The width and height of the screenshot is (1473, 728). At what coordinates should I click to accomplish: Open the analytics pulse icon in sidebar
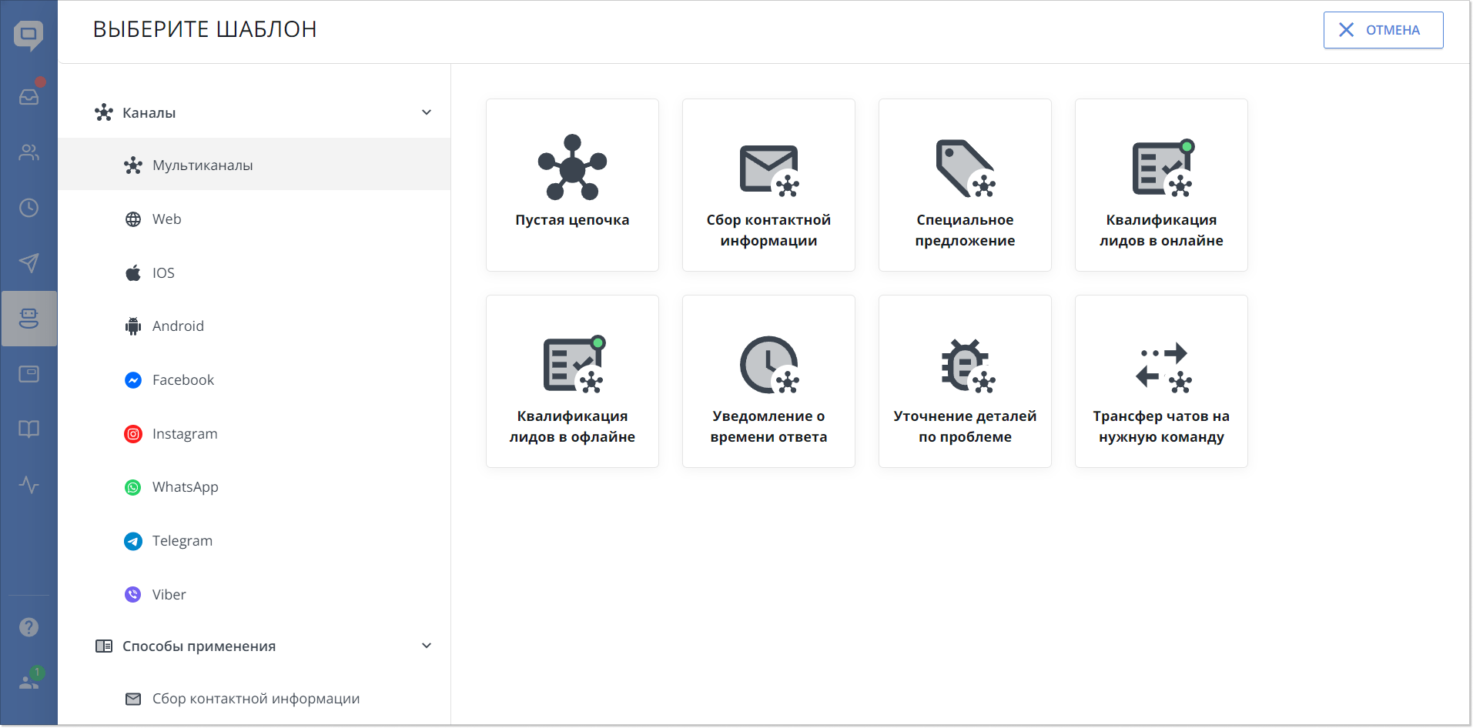click(28, 485)
